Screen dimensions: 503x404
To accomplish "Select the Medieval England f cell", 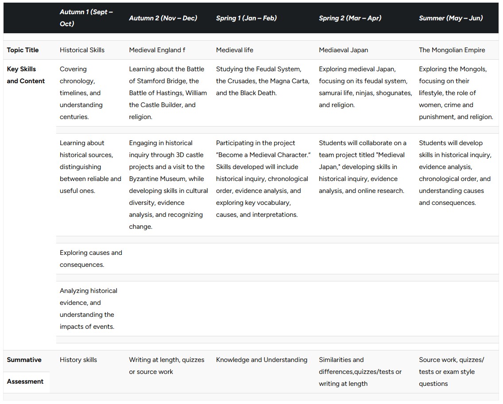I will [x=157, y=50].
